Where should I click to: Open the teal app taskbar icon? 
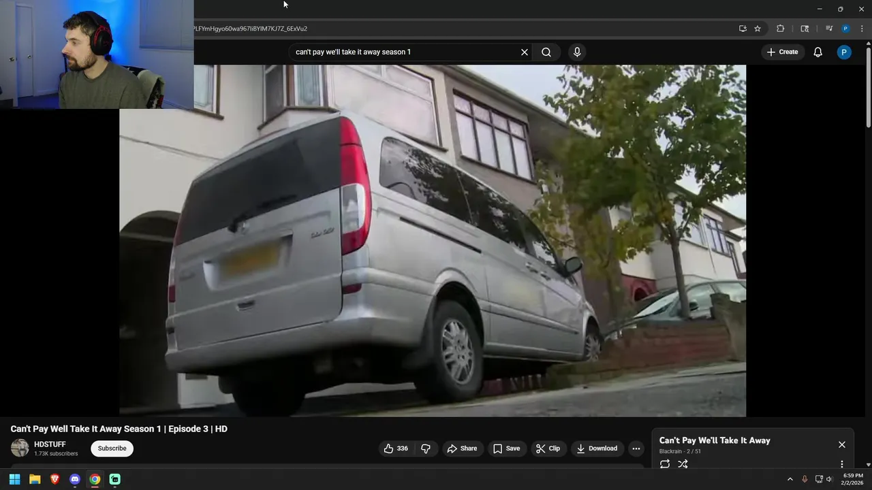coord(114,479)
